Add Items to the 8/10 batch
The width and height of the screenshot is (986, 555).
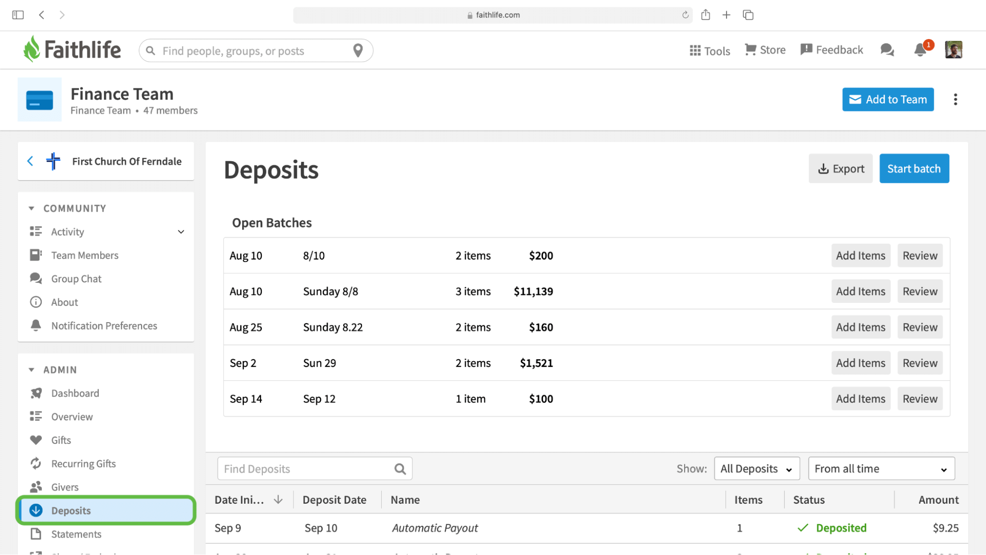coord(861,256)
